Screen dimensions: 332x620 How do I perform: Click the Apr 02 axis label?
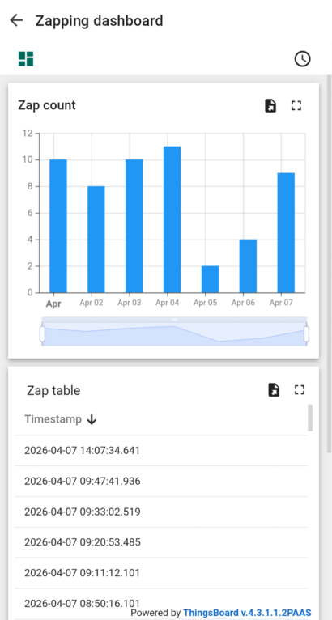[x=91, y=303]
